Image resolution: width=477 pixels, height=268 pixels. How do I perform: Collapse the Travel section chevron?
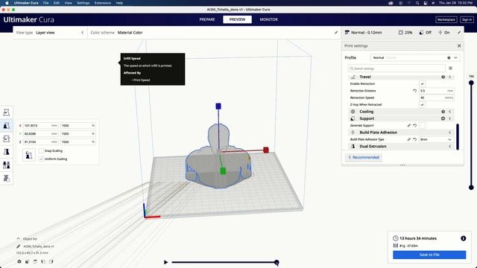[449, 77]
